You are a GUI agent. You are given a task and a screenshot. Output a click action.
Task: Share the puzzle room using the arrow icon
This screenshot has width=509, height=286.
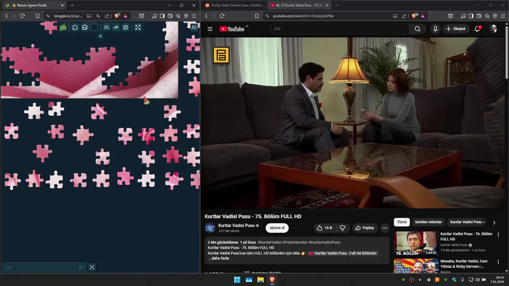pos(116,27)
